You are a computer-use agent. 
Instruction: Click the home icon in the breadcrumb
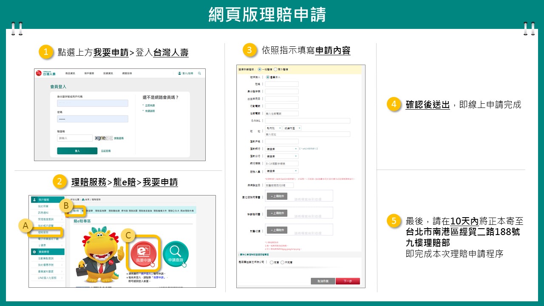[83, 199]
